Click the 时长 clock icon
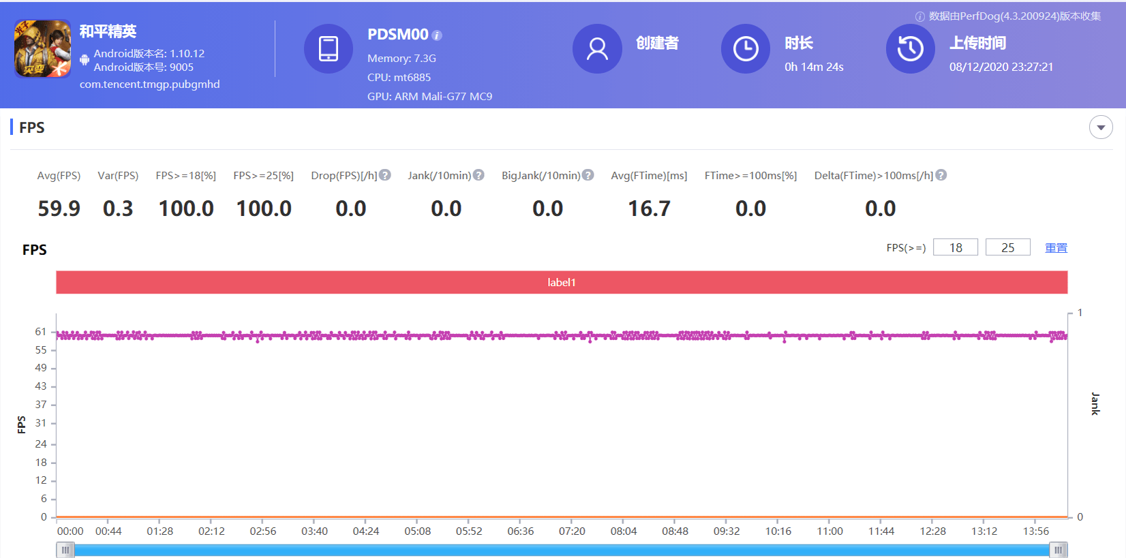Image resolution: width=1126 pixels, height=558 pixels. click(746, 48)
